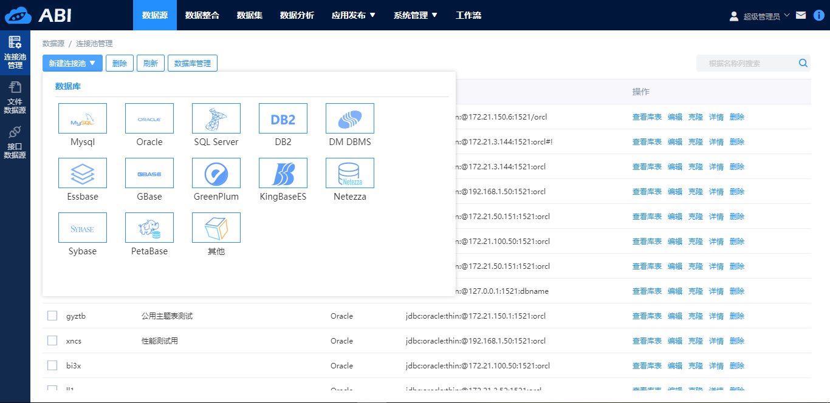Select the Mysql database icon
Image resolution: width=830 pixels, height=403 pixels.
(82, 118)
